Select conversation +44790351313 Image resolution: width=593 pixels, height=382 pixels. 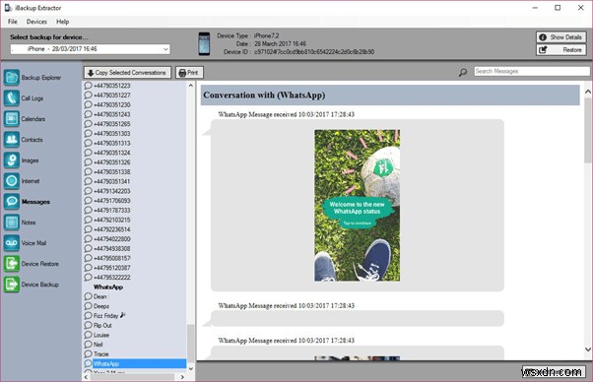[112, 143]
